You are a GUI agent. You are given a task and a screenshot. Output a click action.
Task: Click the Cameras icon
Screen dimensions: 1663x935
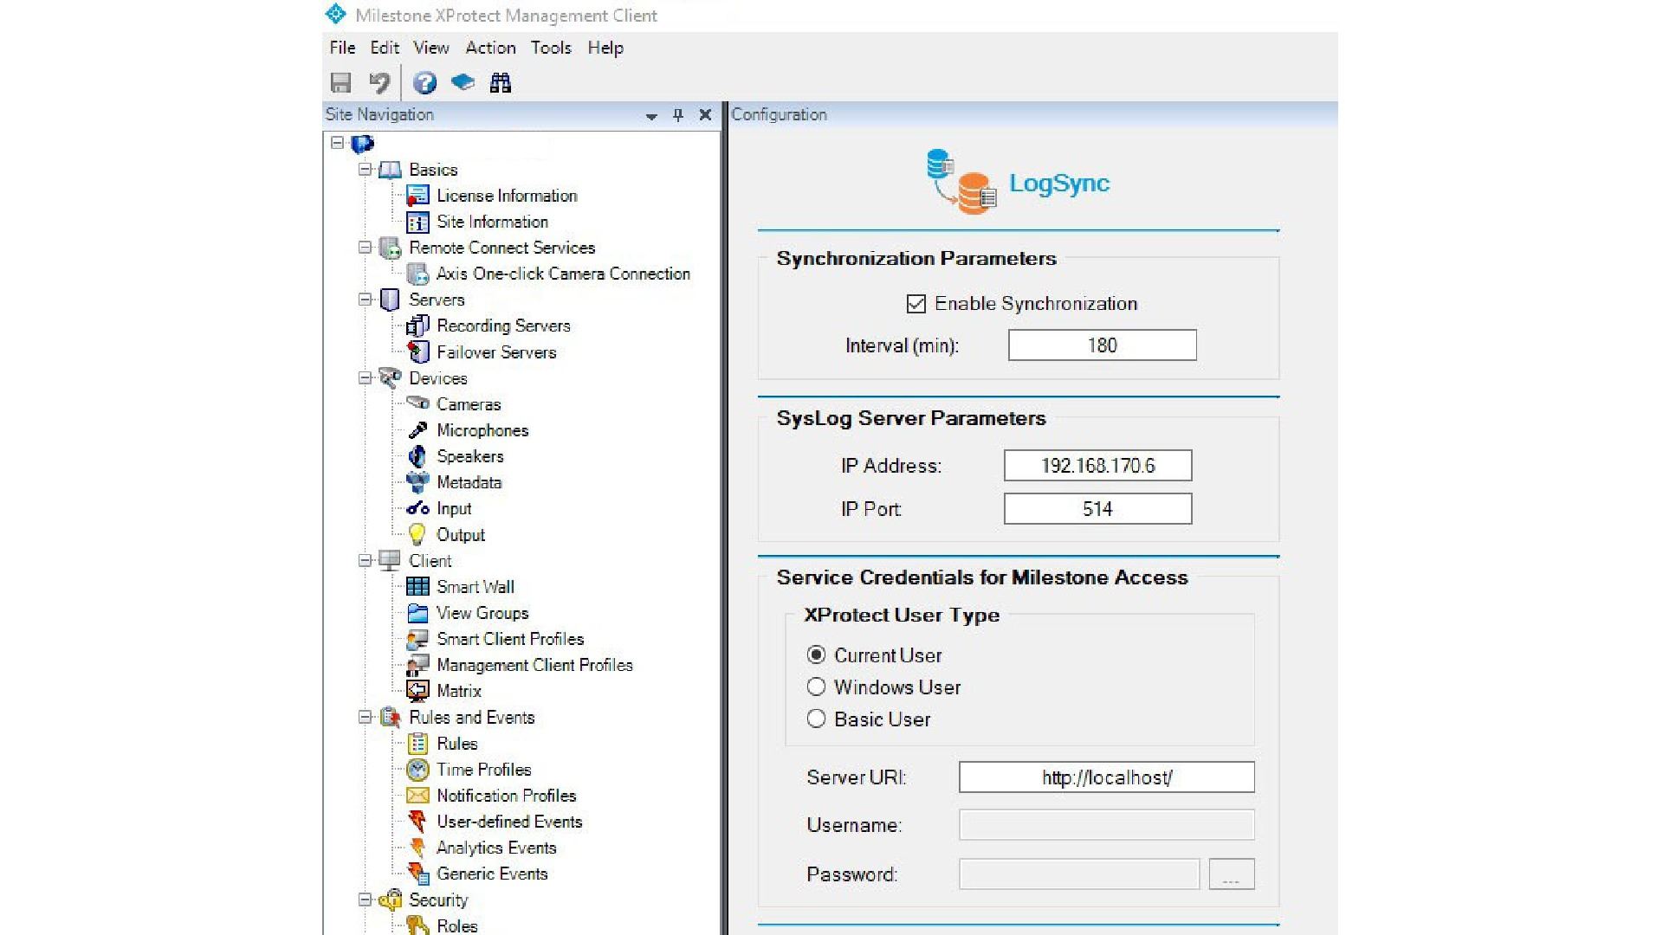point(417,403)
